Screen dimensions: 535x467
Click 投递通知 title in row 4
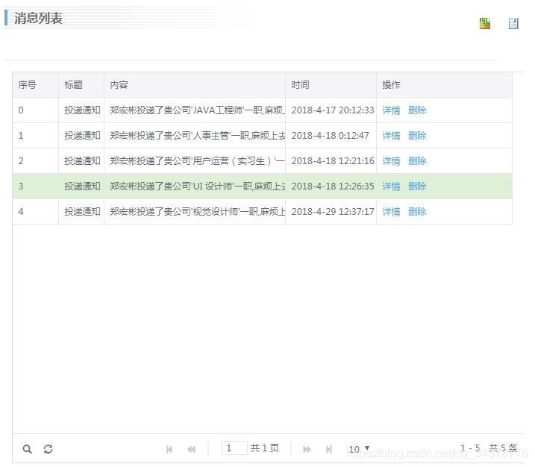click(82, 212)
